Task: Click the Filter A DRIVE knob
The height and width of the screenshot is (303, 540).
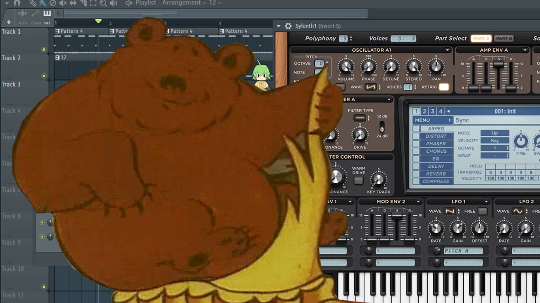Action: click(359, 135)
